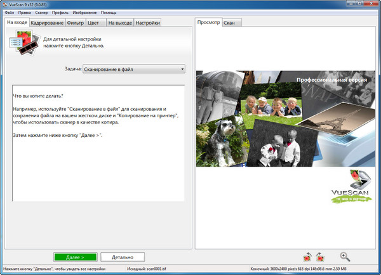The height and width of the screenshot is (275, 381).
Task: Switch to the Настройки tab
Action: pos(147,23)
